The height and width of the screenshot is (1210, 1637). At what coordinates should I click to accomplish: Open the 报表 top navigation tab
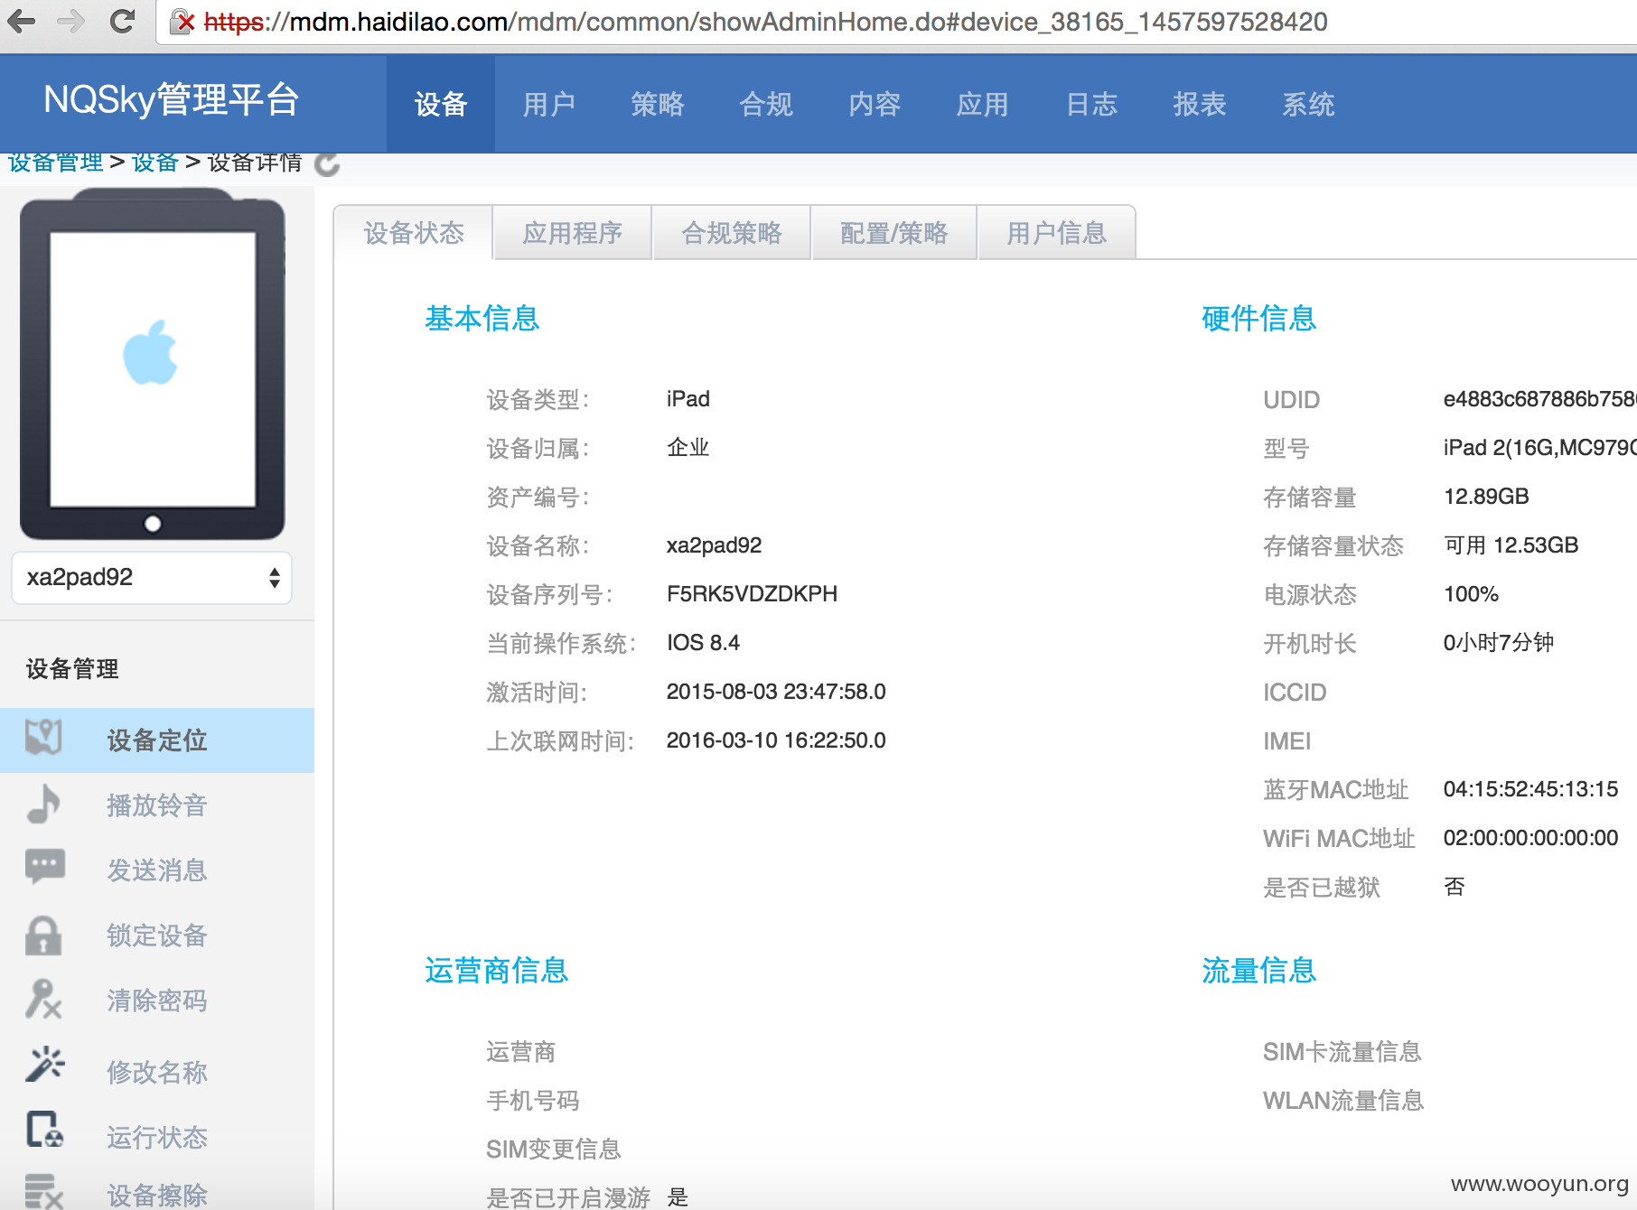click(x=1200, y=104)
